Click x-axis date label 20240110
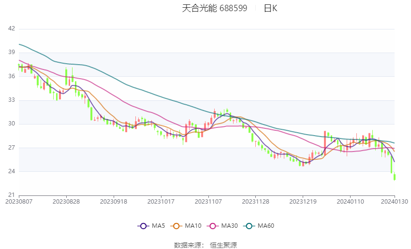The image size is (411, 249). pos(350,202)
